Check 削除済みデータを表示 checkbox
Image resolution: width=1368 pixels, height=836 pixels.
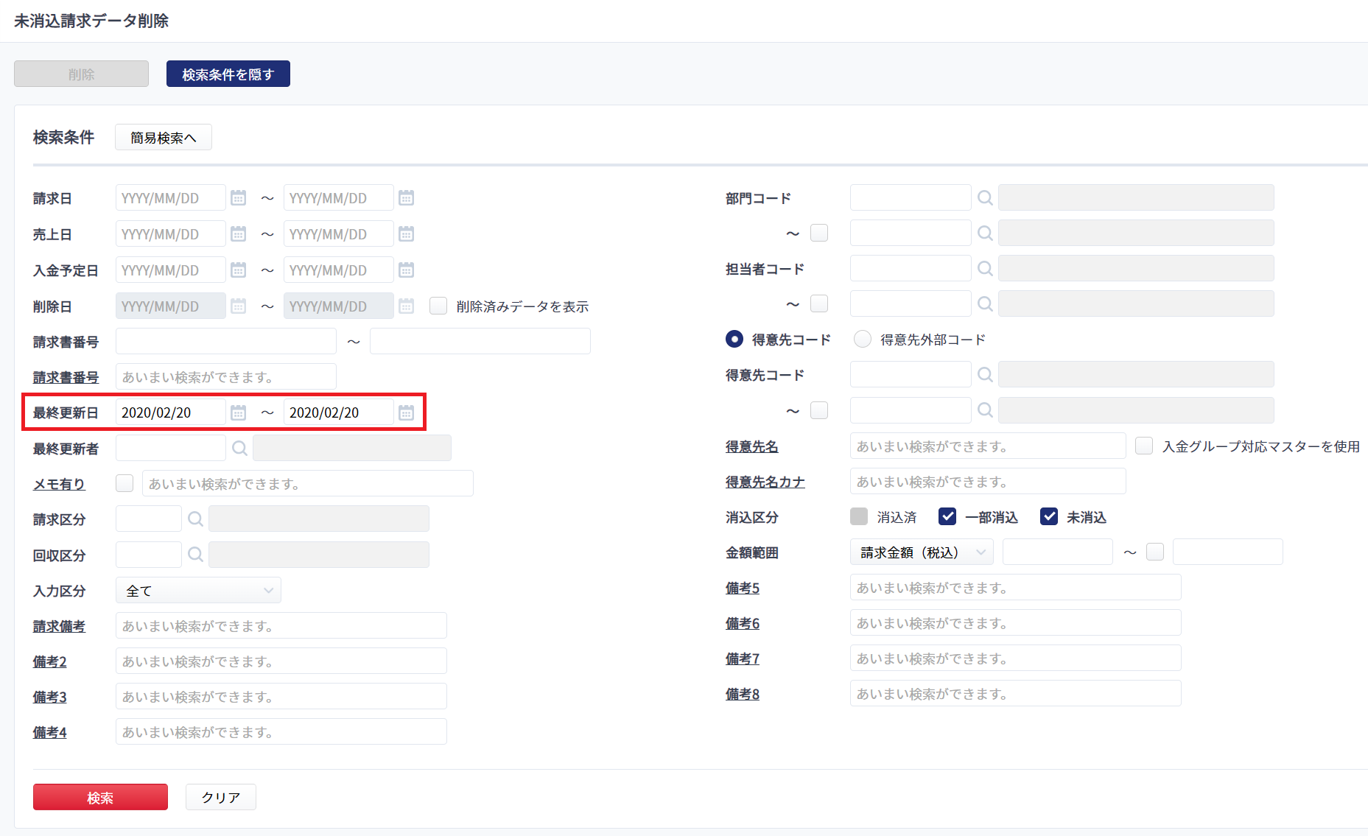point(438,306)
